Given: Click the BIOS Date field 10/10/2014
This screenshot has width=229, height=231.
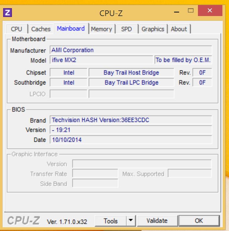Looking at the screenshot, I should click(x=131, y=140).
